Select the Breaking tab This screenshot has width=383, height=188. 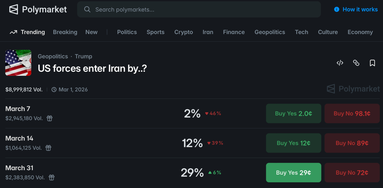(65, 32)
